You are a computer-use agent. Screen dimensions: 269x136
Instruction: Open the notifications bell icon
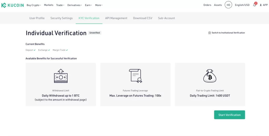coord(255,5)
